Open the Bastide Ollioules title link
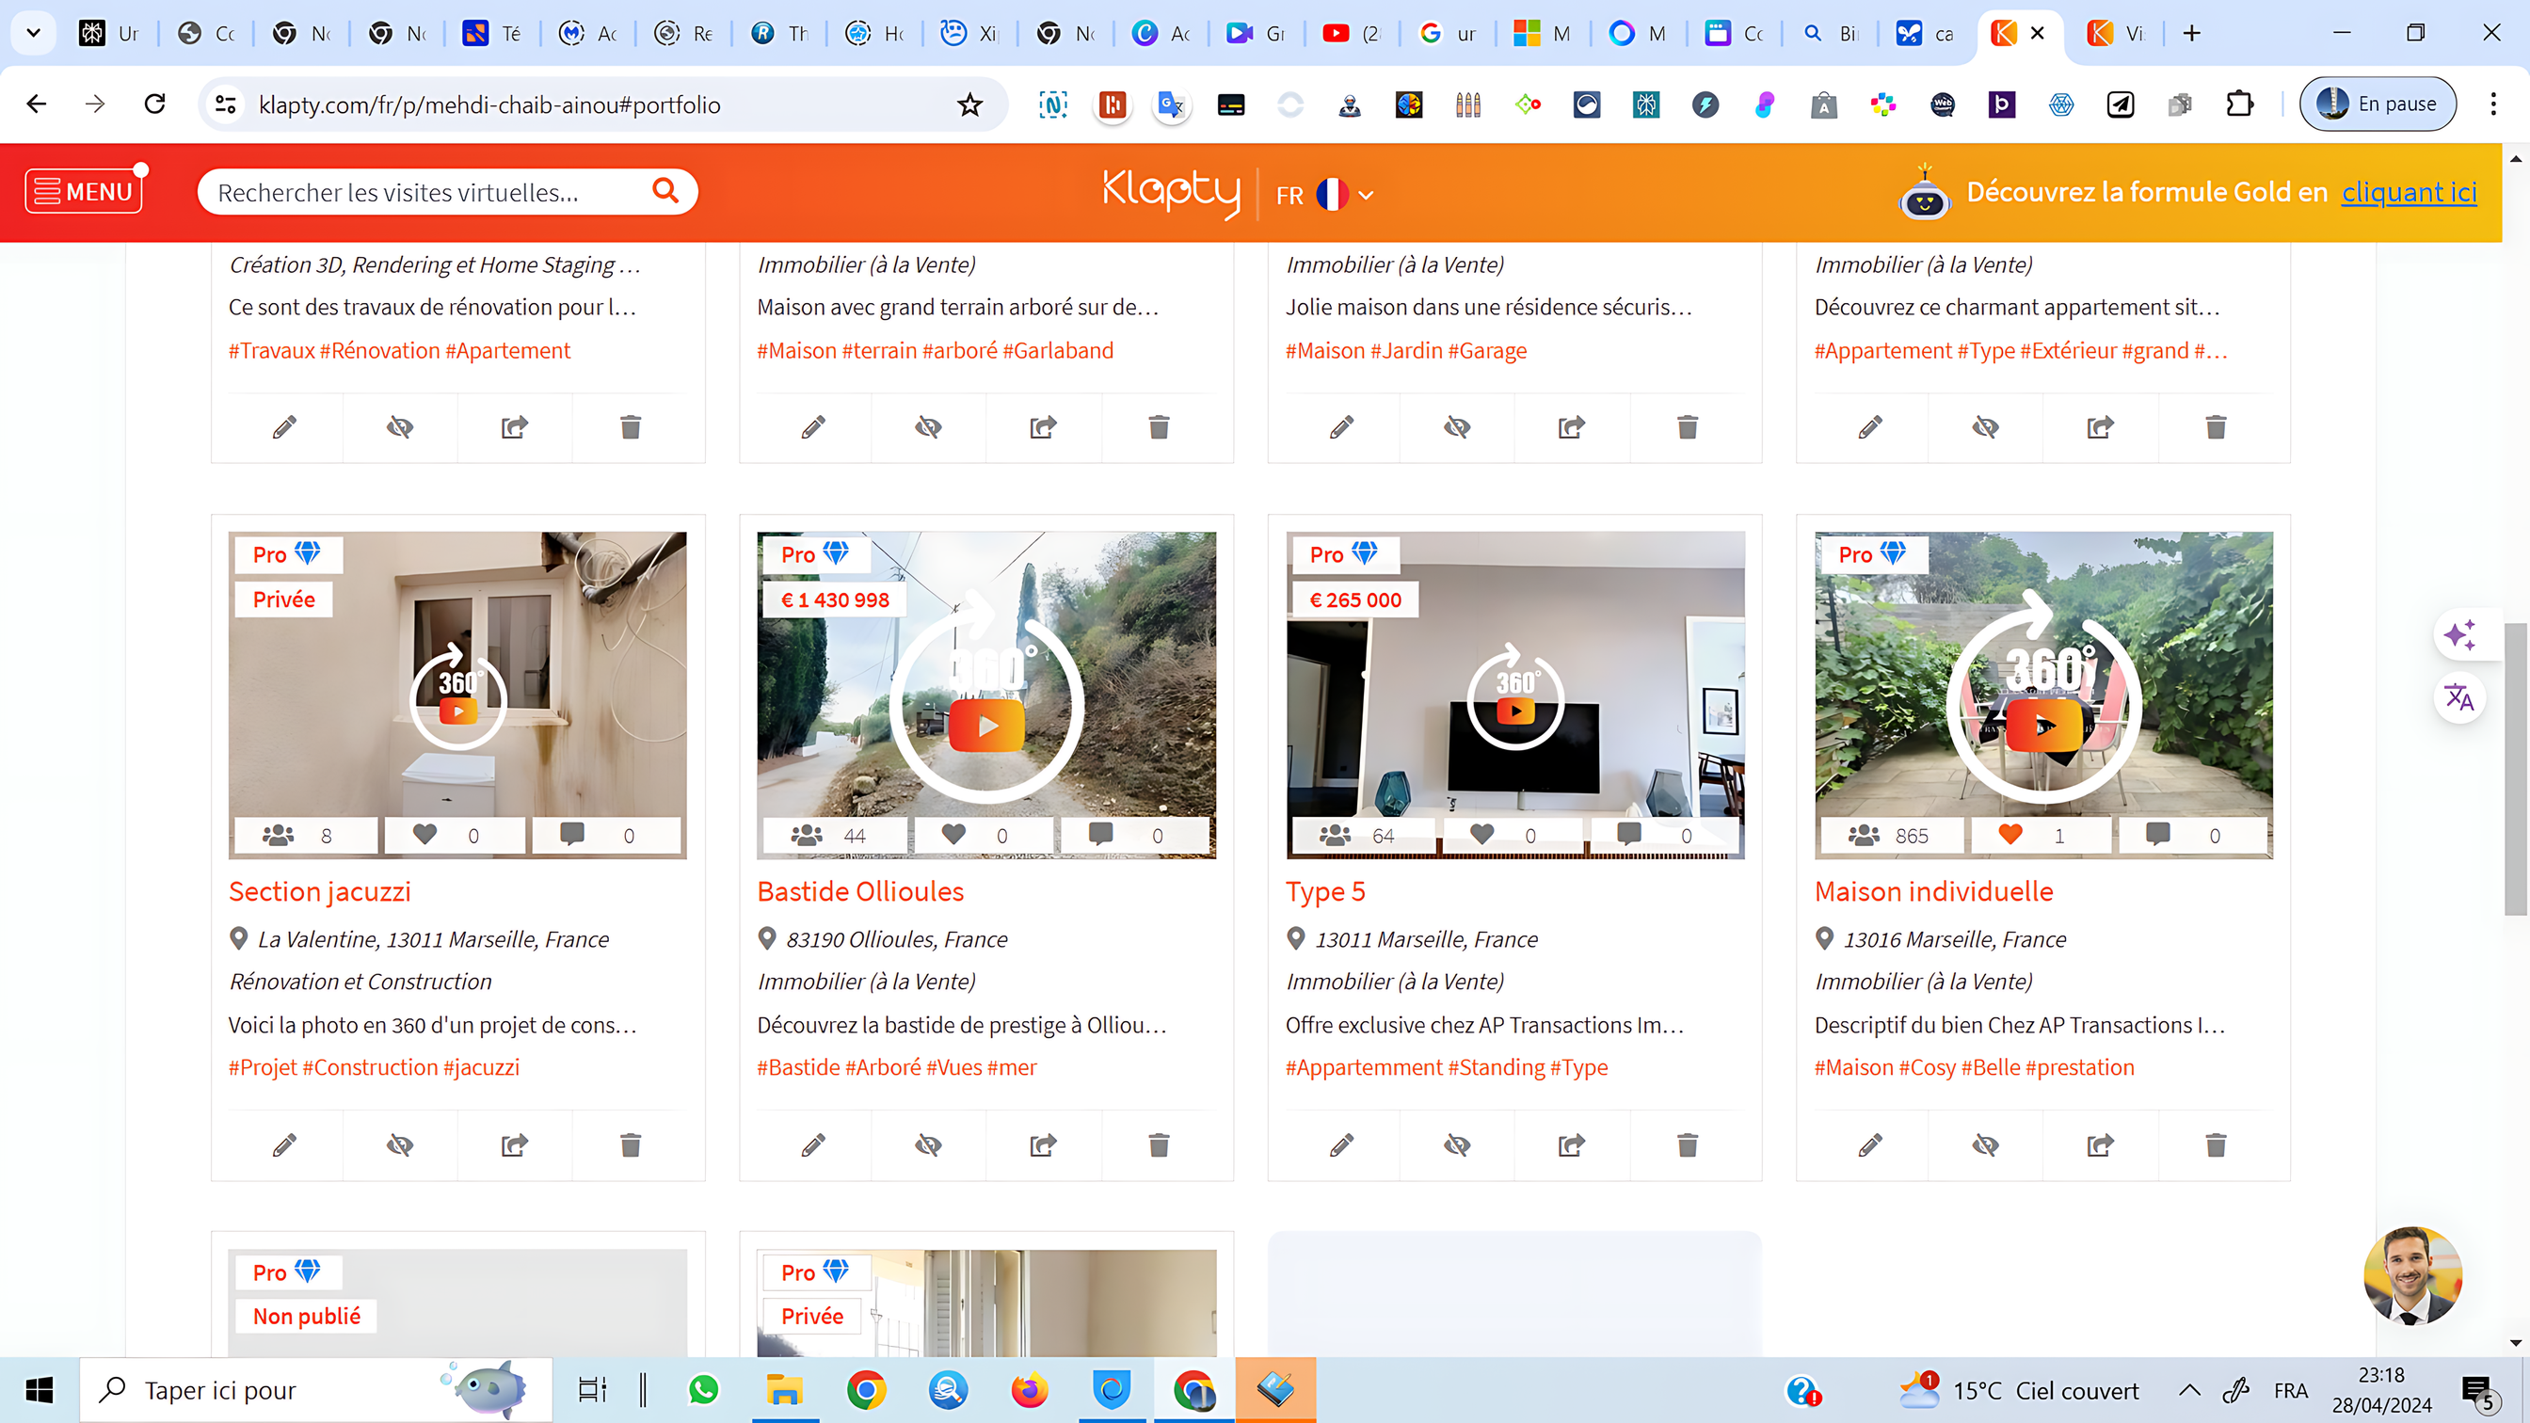The height and width of the screenshot is (1423, 2530). click(860, 891)
